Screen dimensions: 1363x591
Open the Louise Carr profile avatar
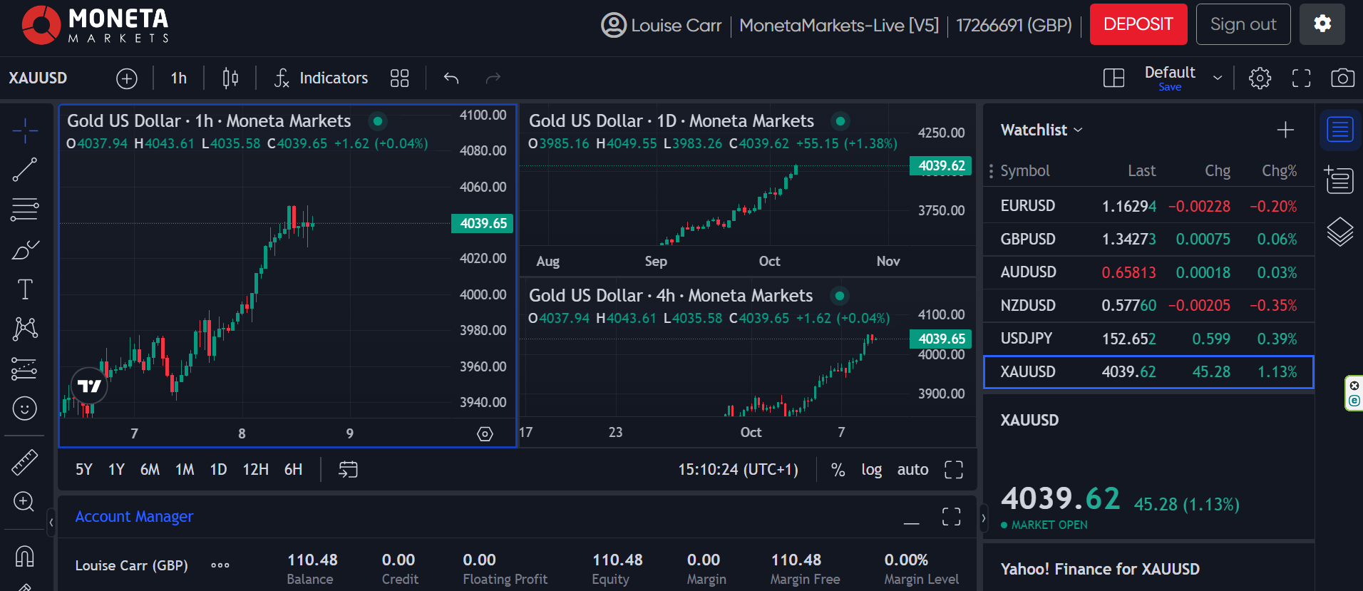coord(613,25)
